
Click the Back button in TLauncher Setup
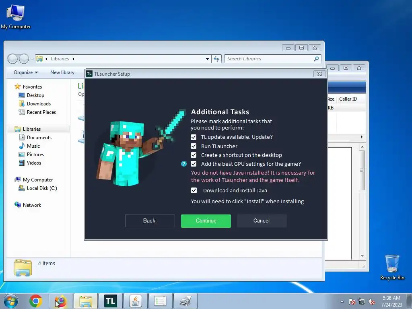coord(150,221)
